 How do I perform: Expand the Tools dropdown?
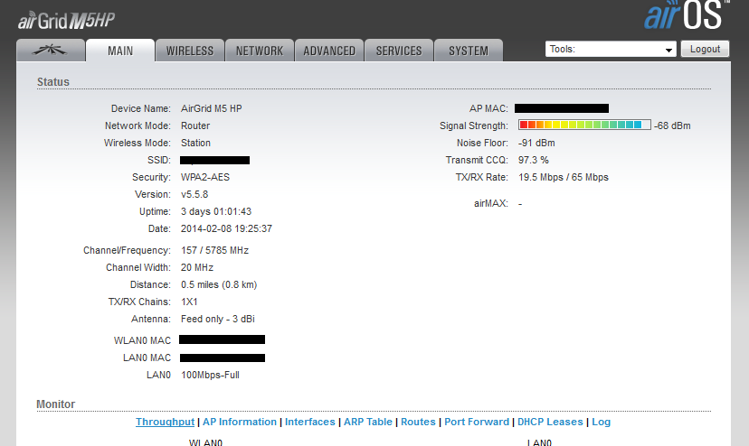pos(611,49)
